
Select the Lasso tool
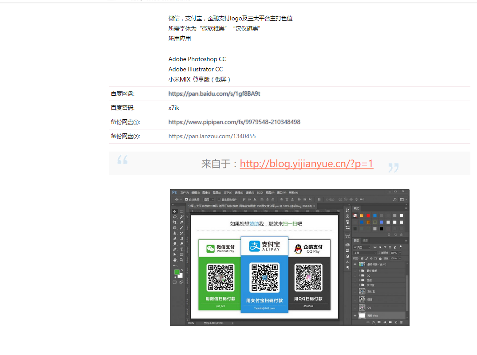pyautogui.click(x=175, y=217)
